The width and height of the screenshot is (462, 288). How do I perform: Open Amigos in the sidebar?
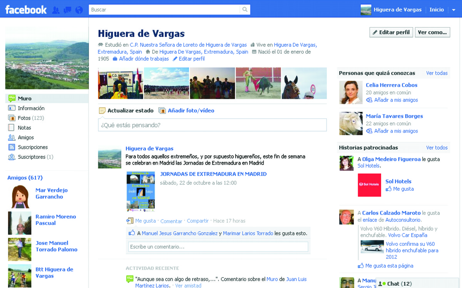pyautogui.click(x=26, y=138)
